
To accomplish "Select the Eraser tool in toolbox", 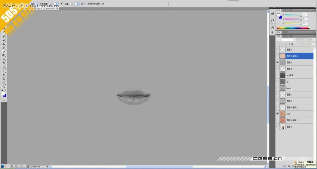I will pos(4,52).
